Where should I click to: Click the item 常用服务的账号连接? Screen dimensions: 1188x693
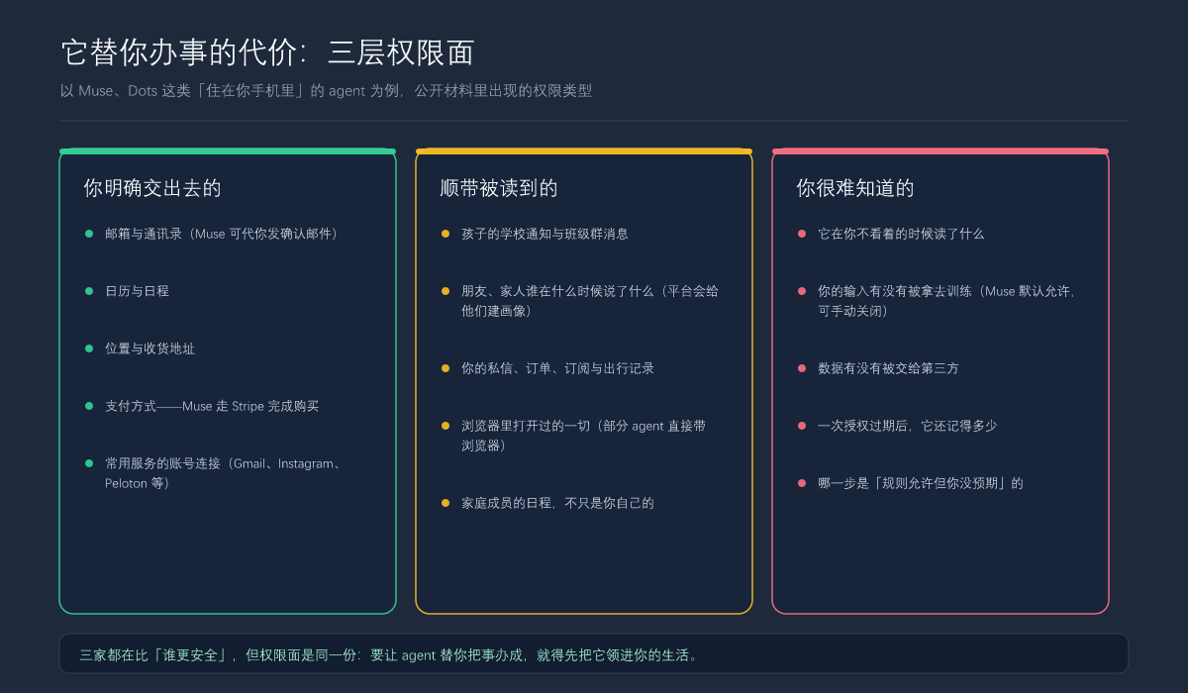tap(224, 473)
